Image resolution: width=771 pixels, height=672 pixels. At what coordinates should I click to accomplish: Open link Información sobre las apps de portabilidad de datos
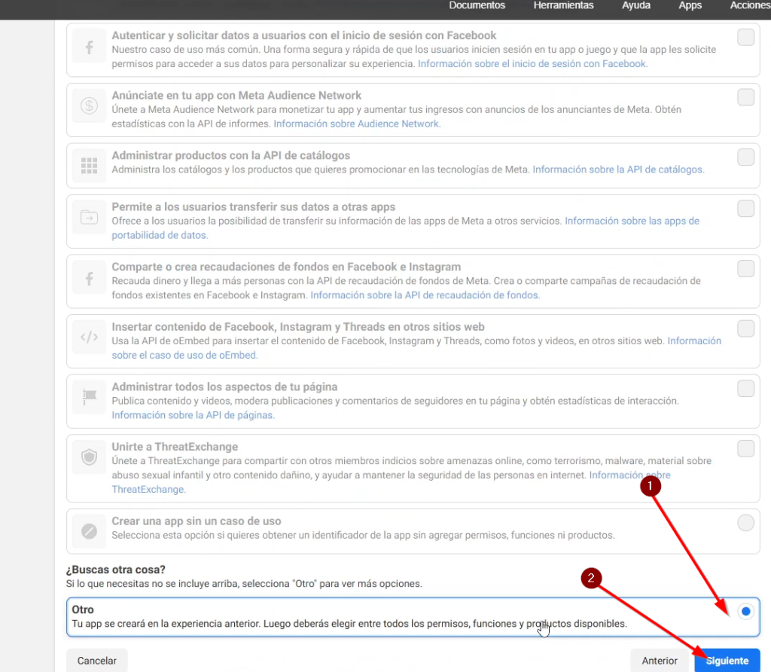(x=632, y=221)
